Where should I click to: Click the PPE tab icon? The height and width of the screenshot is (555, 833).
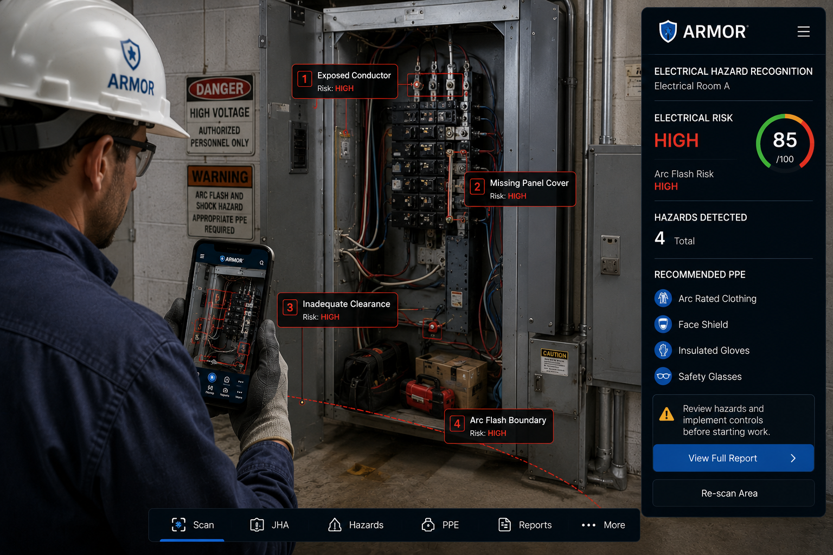428,524
